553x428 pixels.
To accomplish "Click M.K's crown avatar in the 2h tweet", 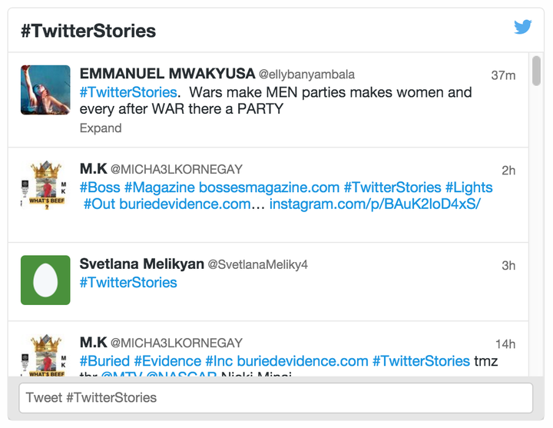I will [x=45, y=185].
